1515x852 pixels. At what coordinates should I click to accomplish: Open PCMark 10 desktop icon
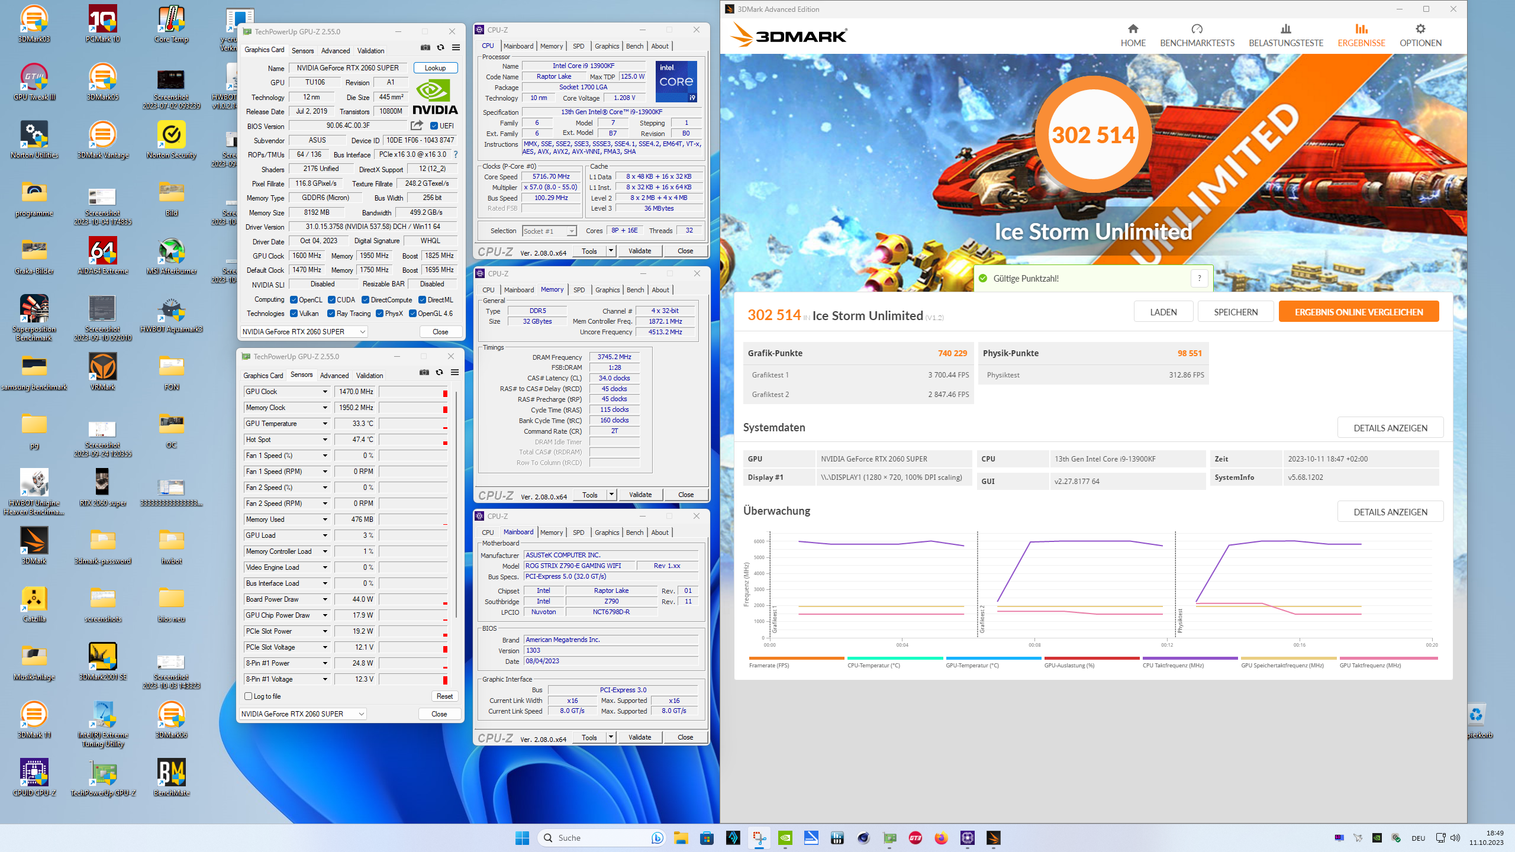(x=102, y=24)
